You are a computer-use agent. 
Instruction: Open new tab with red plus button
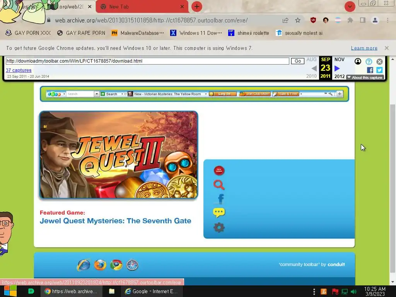[x=197, y=7]
